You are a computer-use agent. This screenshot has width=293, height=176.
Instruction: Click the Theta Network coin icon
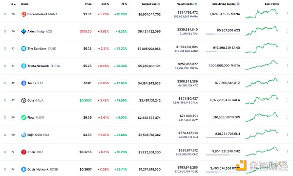23,66
